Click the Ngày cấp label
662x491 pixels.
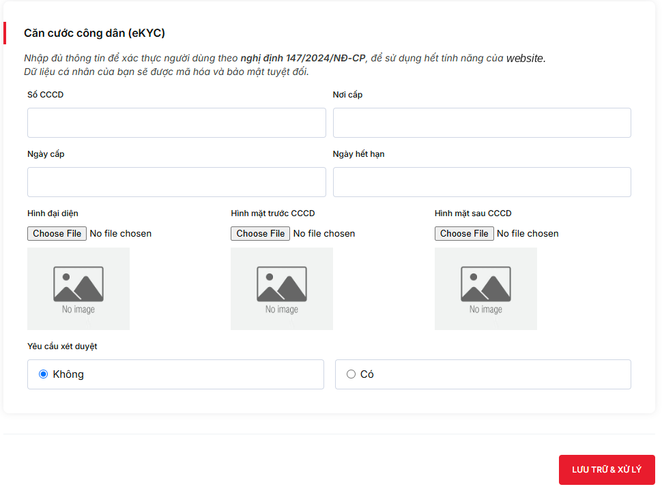point(46,154)
